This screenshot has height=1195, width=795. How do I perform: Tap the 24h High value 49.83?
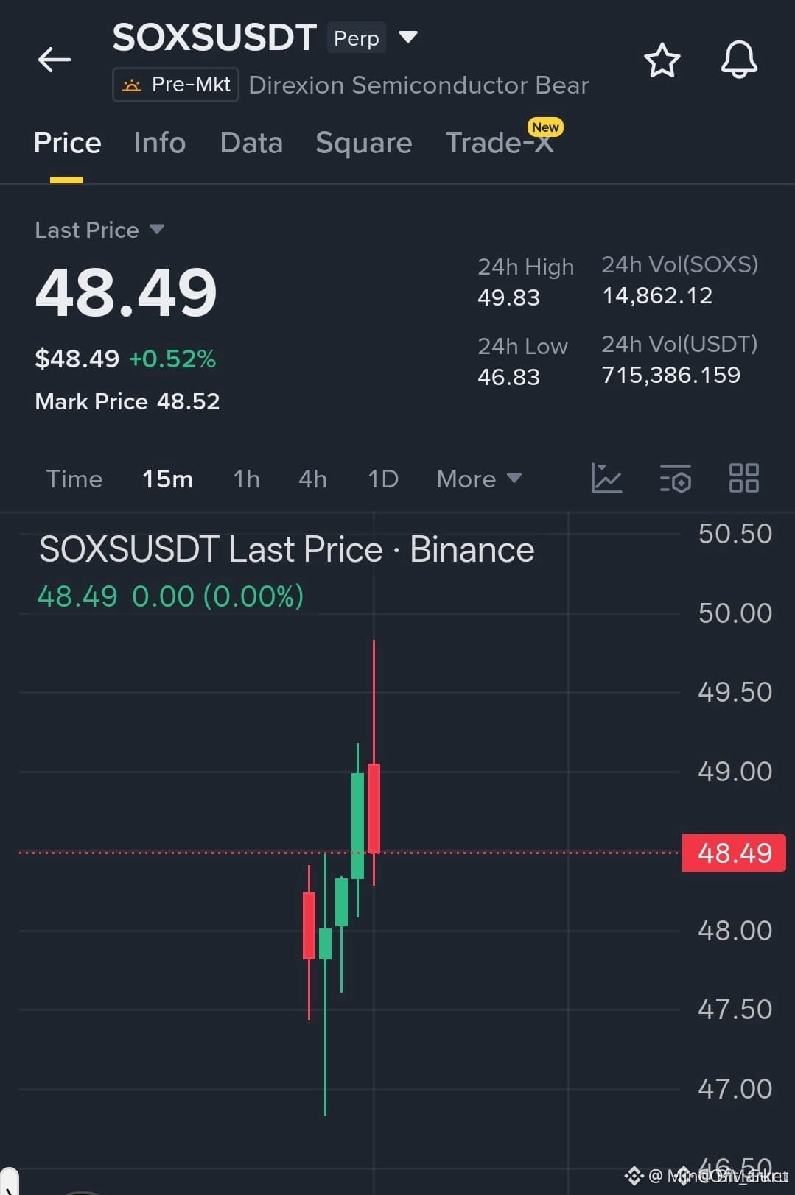tap(508, 297)
